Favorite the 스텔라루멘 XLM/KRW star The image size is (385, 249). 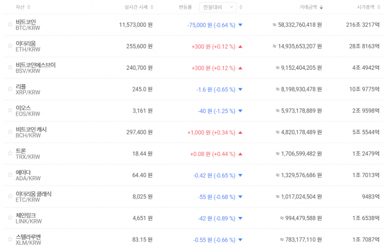tap(10, 239)
